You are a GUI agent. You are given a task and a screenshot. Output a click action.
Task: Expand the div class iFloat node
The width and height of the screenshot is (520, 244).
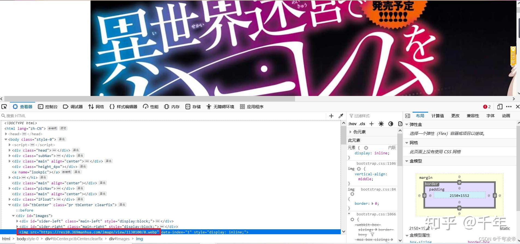pos(10,199)
